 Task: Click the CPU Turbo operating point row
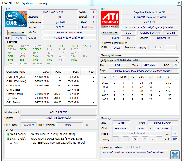[x=50, y=86]
